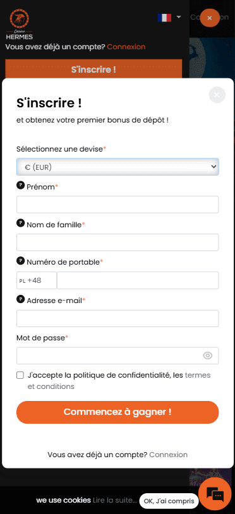Open the PL +48 country code selector
This screenshot has height=514, width=235.
[37, 280]
